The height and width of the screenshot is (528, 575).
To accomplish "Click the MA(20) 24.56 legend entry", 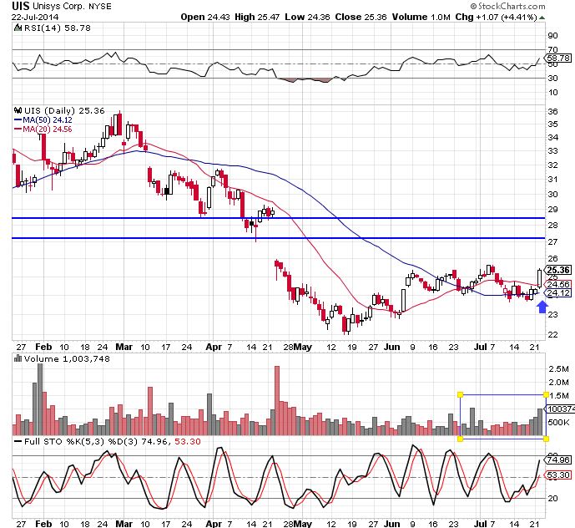I will [43, 129].
